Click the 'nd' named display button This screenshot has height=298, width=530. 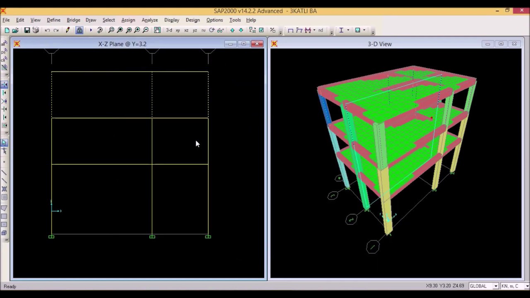[x=320, y=30]
